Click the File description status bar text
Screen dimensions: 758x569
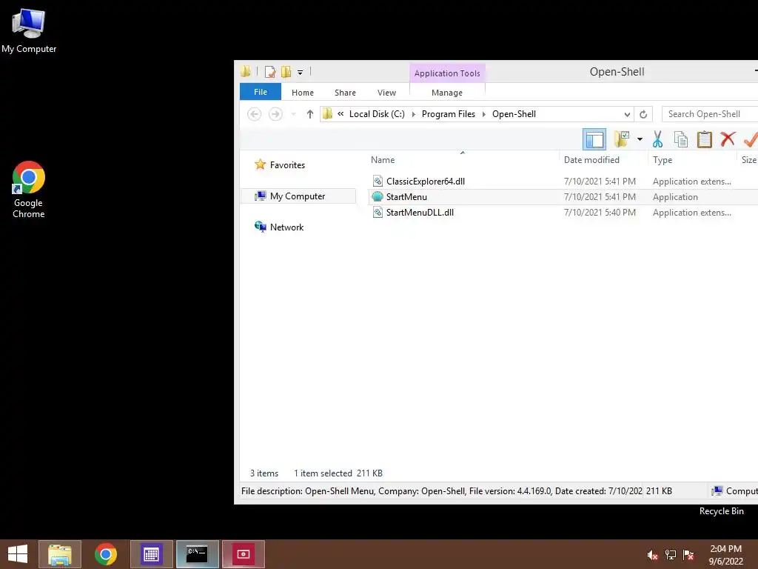[441, 491]
